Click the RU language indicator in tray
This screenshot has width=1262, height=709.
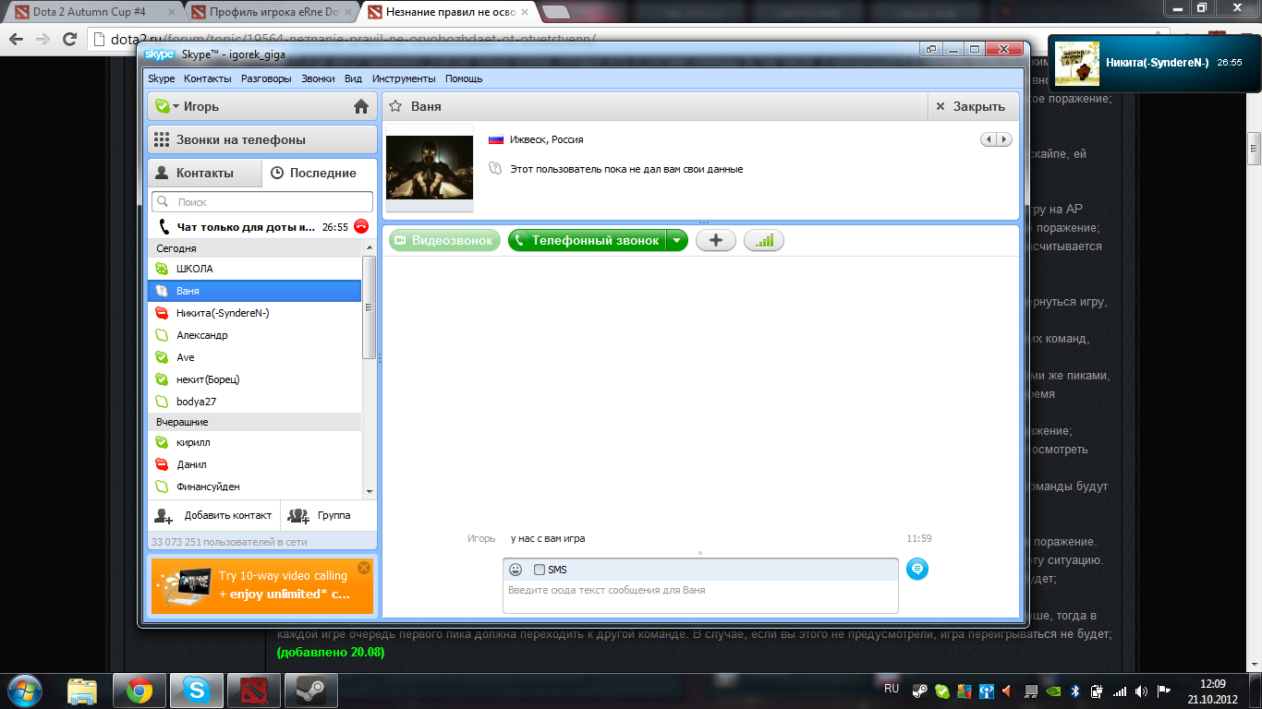tap(892, 689)
